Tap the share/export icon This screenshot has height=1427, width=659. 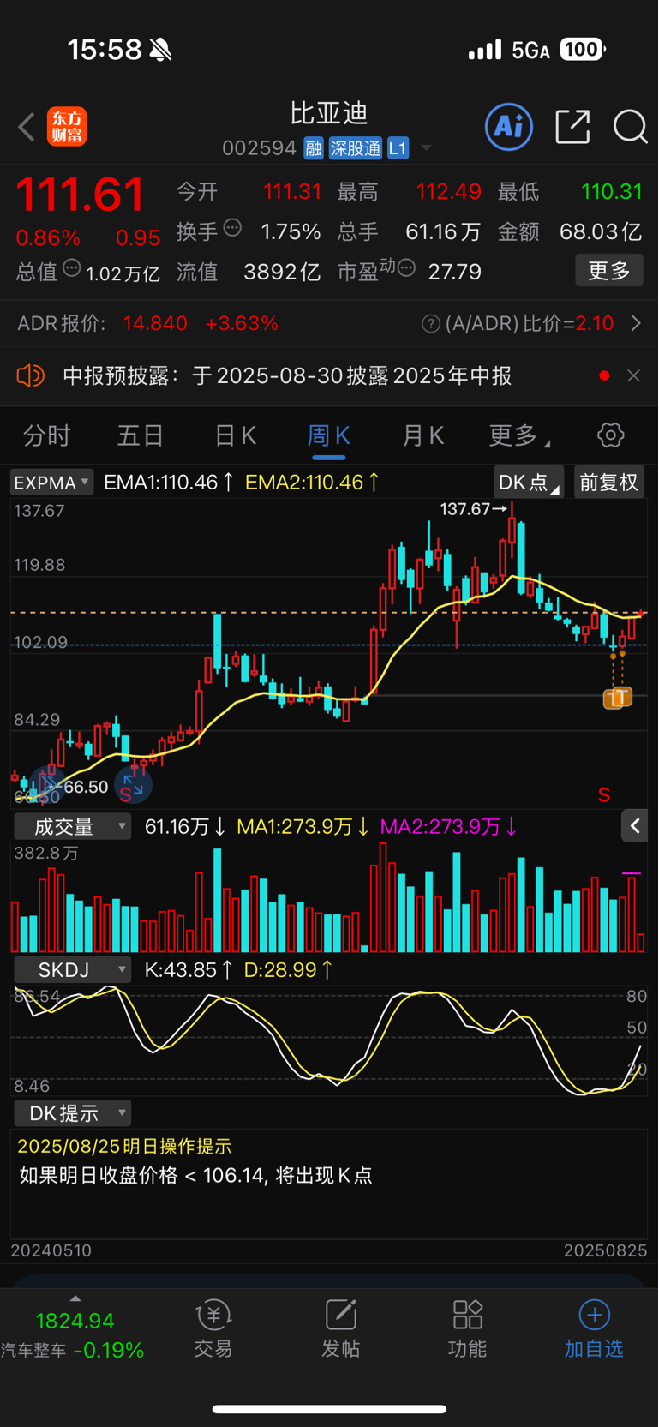pyautogui.click(x=572, y=127)
